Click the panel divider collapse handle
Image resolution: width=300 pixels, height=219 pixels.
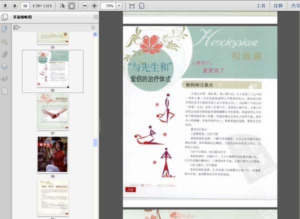[99, 125]
